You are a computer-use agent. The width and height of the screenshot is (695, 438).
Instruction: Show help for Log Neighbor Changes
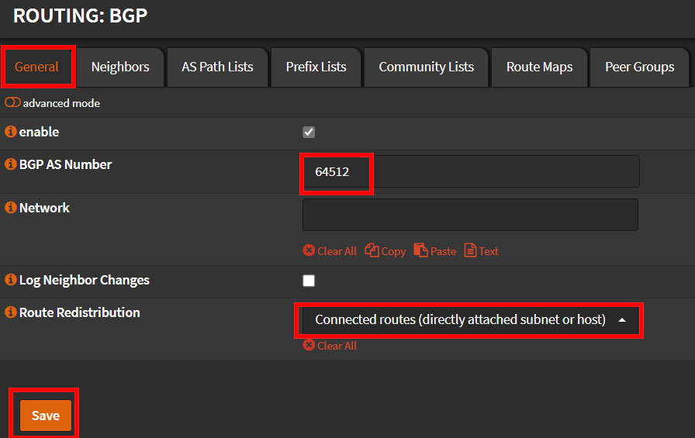click(11, 281)
